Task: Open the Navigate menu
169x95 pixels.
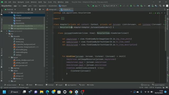Action: click(x=21, y=2)
